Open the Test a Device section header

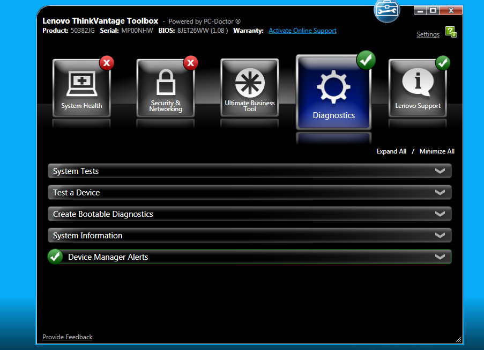[250, 192]
